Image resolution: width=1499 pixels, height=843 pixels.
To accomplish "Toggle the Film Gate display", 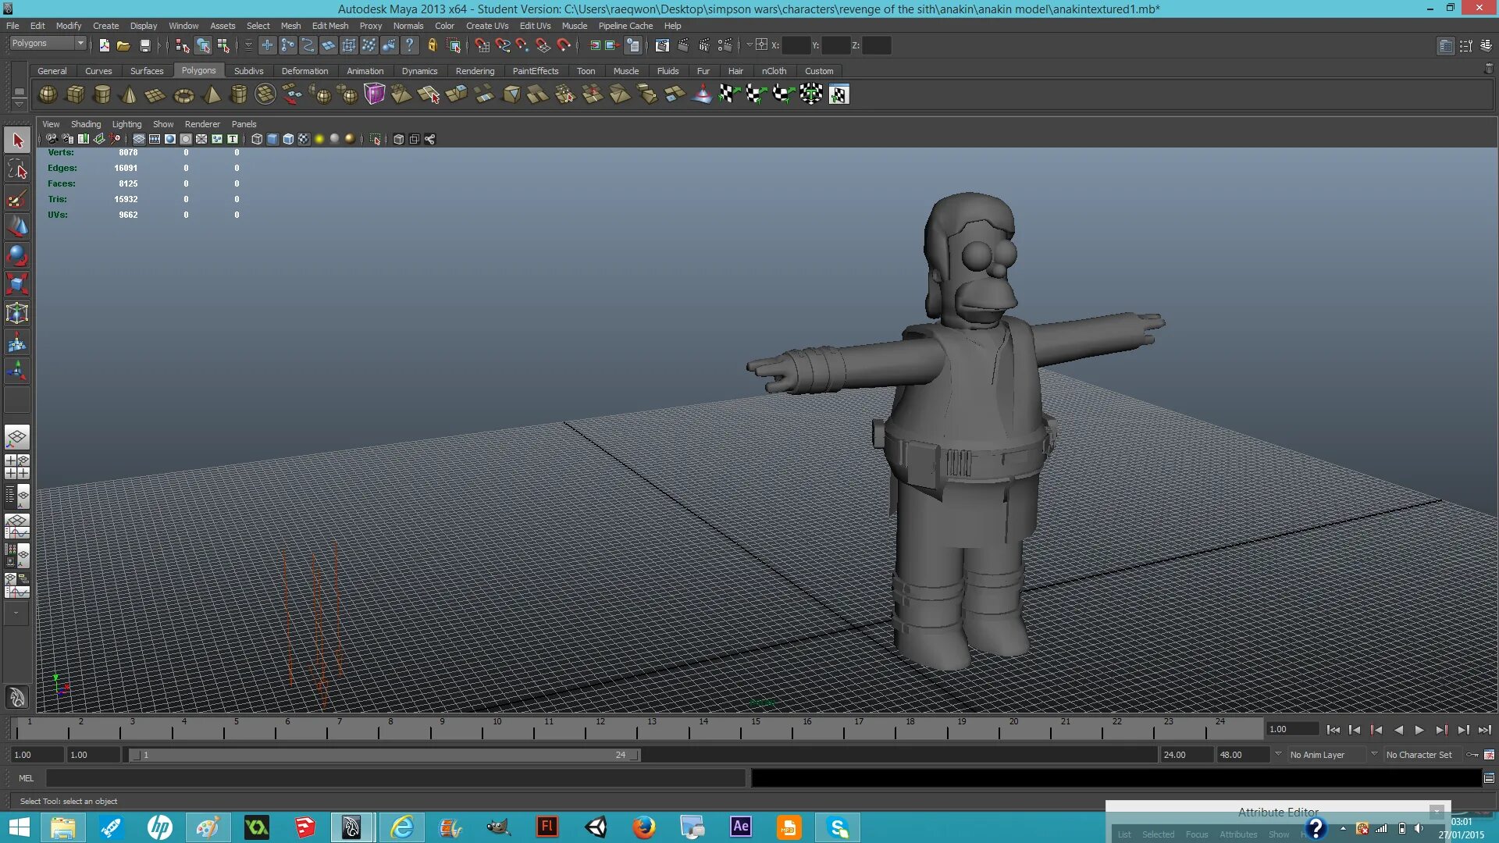I will pyautogui.click(x=155, y=139).
